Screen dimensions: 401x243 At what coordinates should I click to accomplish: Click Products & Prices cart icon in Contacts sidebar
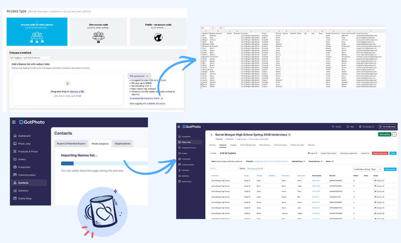pos(15,152)
